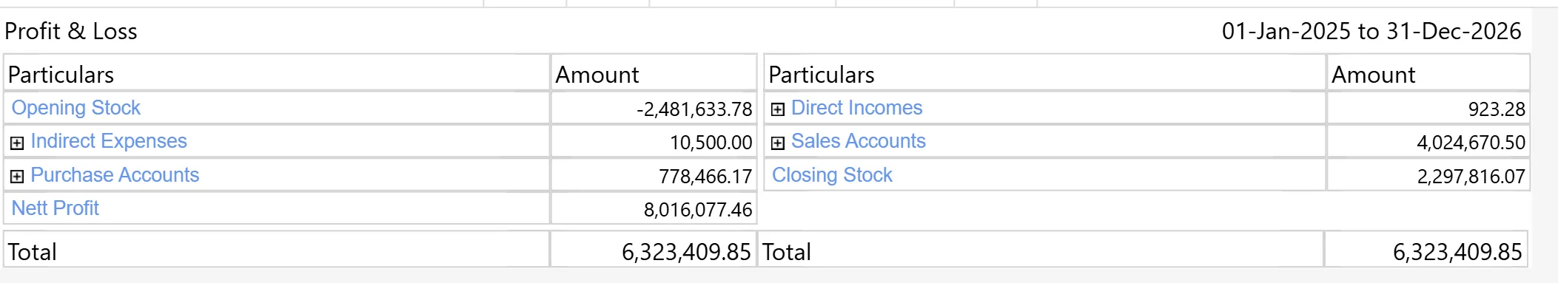This screenshot has height=283, width=1558.
Task: Open the Nett Profit link
Action: 55,208
